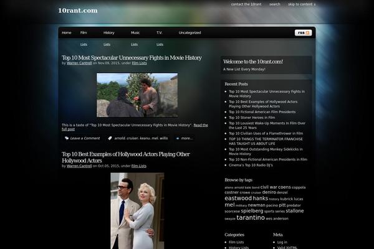This screenshot has height=249, width=374.
Task: Open recent post Non-Fictional American Presidents in Film
Action: coord(268,159)
